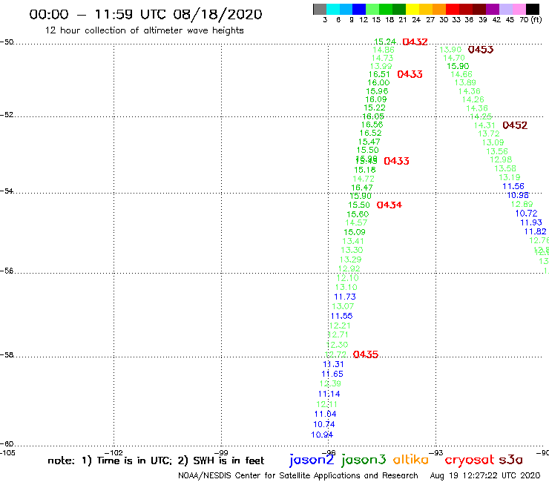Click the purple swatch in the color scale

pos(493,9)
